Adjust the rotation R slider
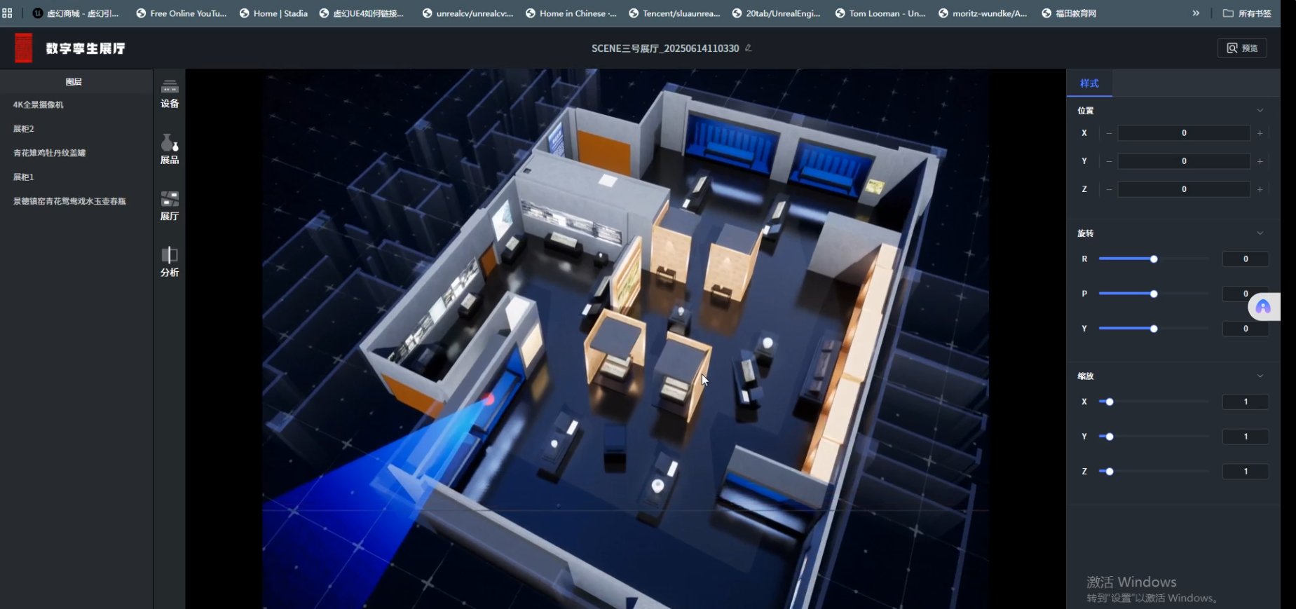 coord(1154,259)
